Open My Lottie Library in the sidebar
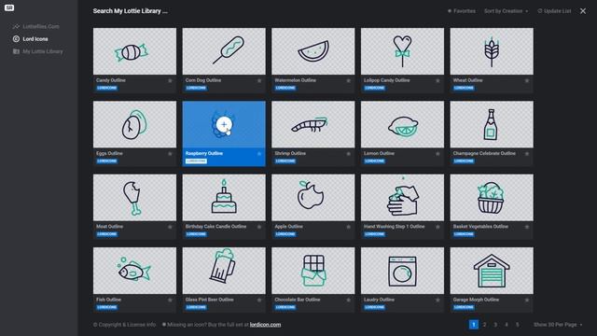The image size is (597, 336). [x=38, y=51]
